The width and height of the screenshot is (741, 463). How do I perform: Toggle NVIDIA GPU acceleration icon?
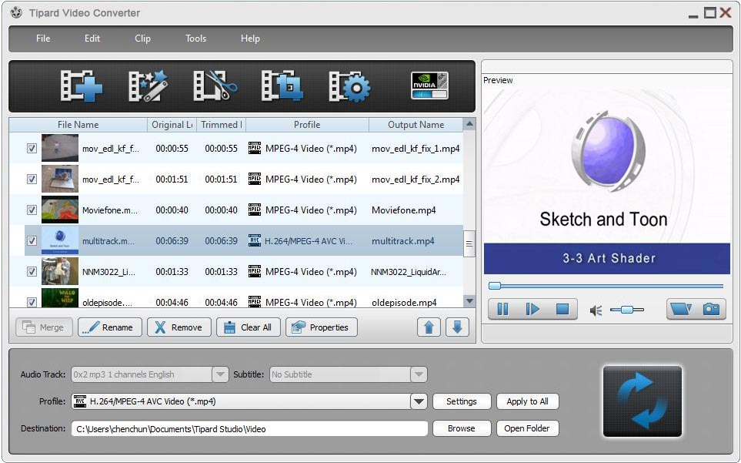429,86
